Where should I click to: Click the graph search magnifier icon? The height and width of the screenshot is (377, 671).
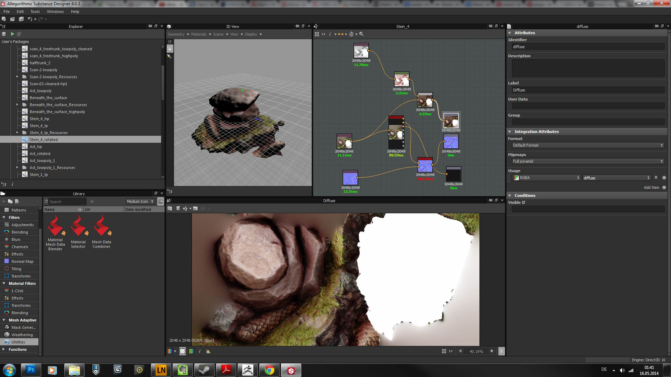click(361, 34)
